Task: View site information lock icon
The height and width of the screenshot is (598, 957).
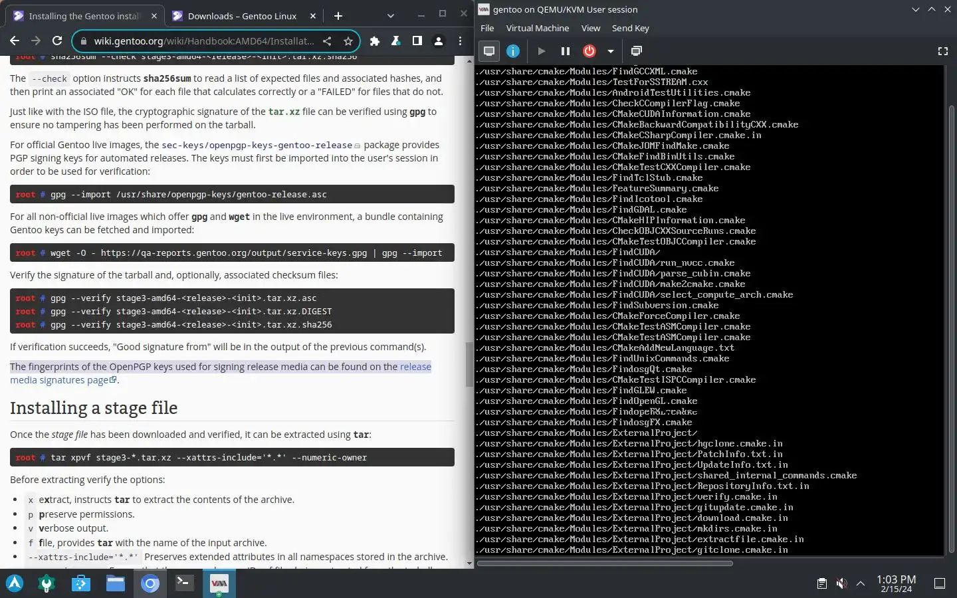Action: click(x=83, y=41)
